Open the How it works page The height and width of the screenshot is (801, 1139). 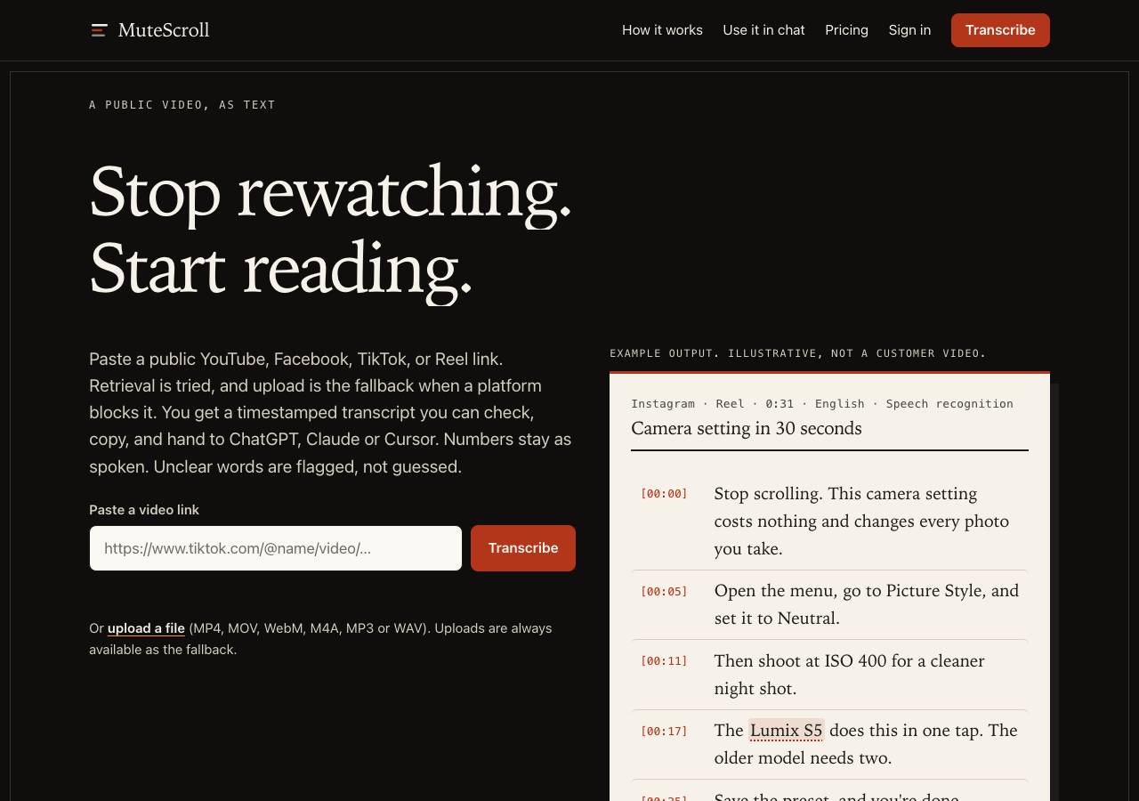pos(662,30)
